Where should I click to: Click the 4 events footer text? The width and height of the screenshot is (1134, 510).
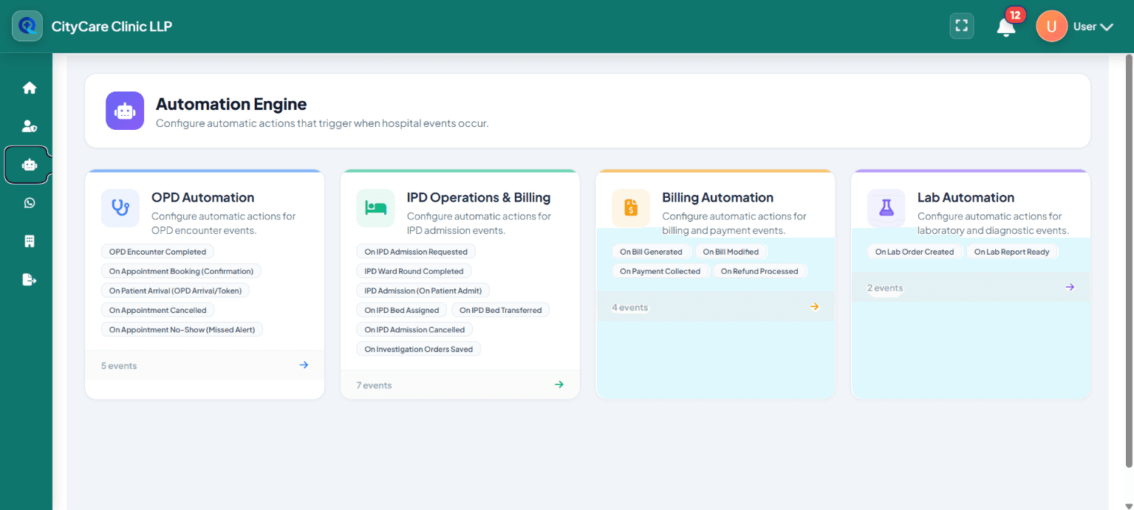[629, 308]
